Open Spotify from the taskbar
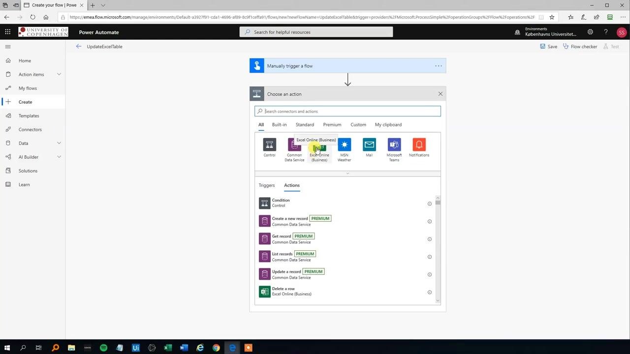This screenshot has height=354, width=630. (x=103, y=348)
